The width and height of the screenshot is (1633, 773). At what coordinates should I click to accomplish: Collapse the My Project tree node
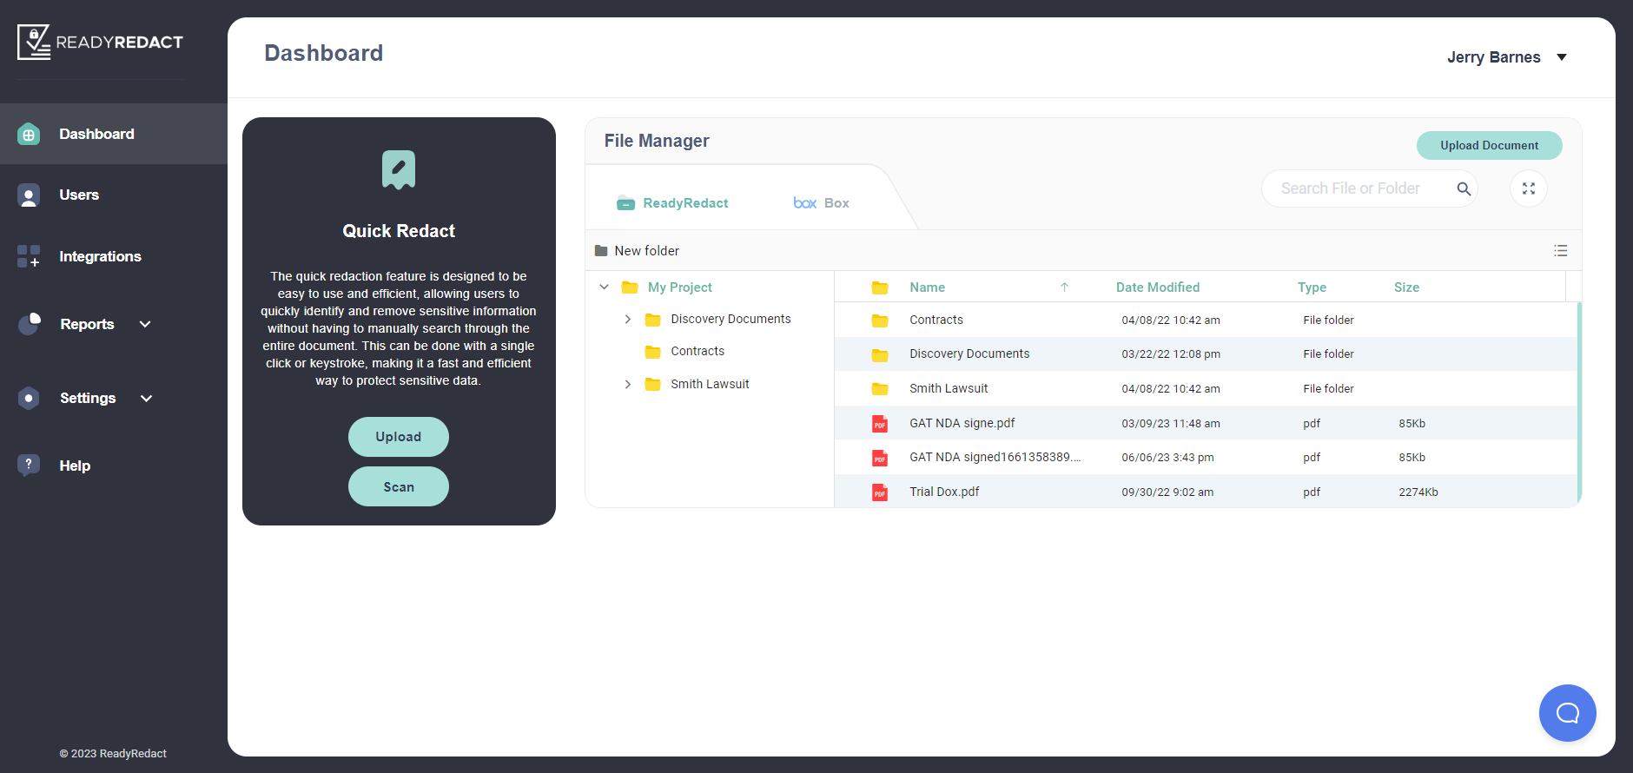[x=605, y=287]
